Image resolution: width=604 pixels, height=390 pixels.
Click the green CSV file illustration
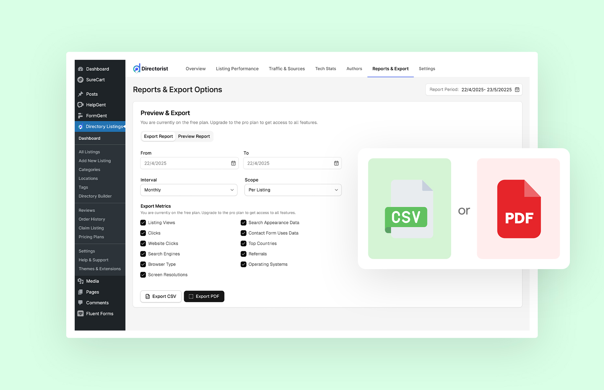coord(409,209)
